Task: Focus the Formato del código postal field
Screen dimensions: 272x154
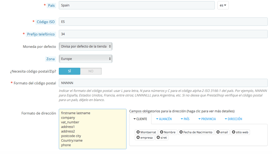Action: click(163, 83)
